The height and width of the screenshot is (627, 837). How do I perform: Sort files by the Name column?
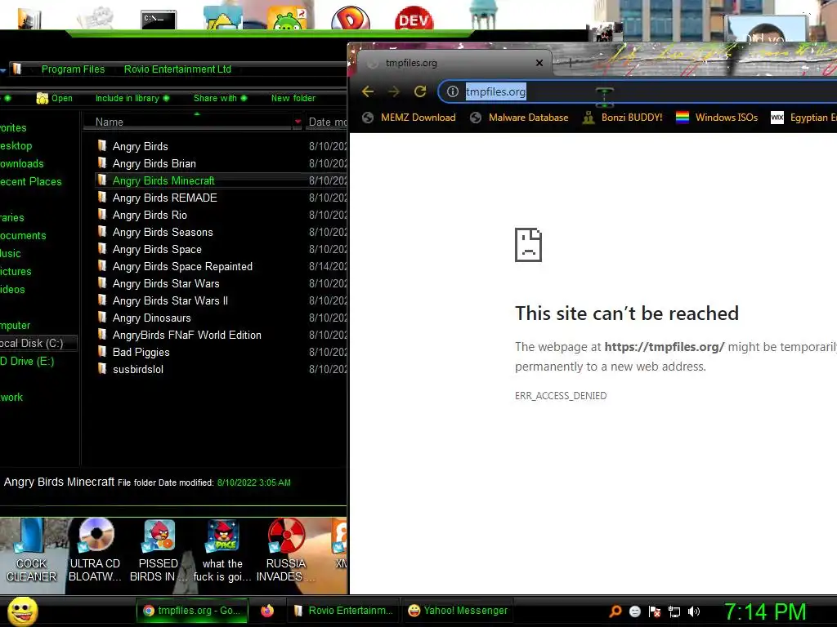188,122
